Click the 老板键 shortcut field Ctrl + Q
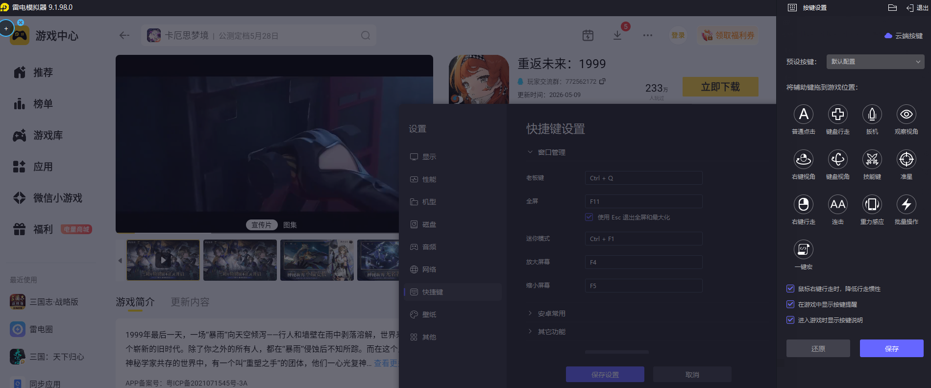The width and height of the screenshot is (931, 388). (643, 178)
